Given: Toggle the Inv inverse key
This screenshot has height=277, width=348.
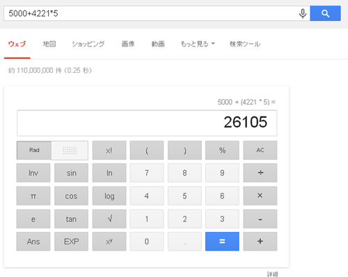Looking at the screenshot, I should coord(33,173).
